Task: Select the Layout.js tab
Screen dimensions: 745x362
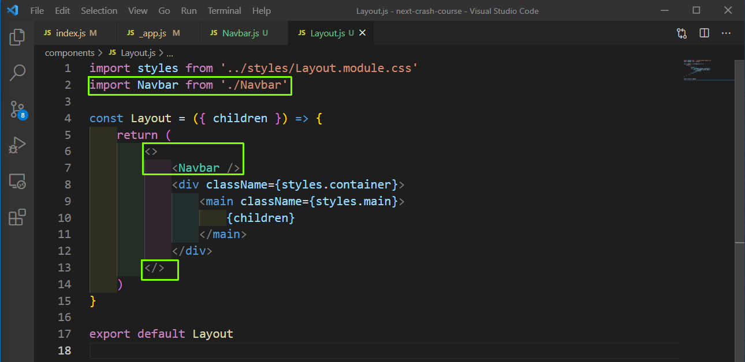Action: 331,33
